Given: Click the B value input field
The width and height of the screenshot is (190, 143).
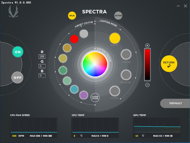Looking at the screenshot, I should click(42, 76).
